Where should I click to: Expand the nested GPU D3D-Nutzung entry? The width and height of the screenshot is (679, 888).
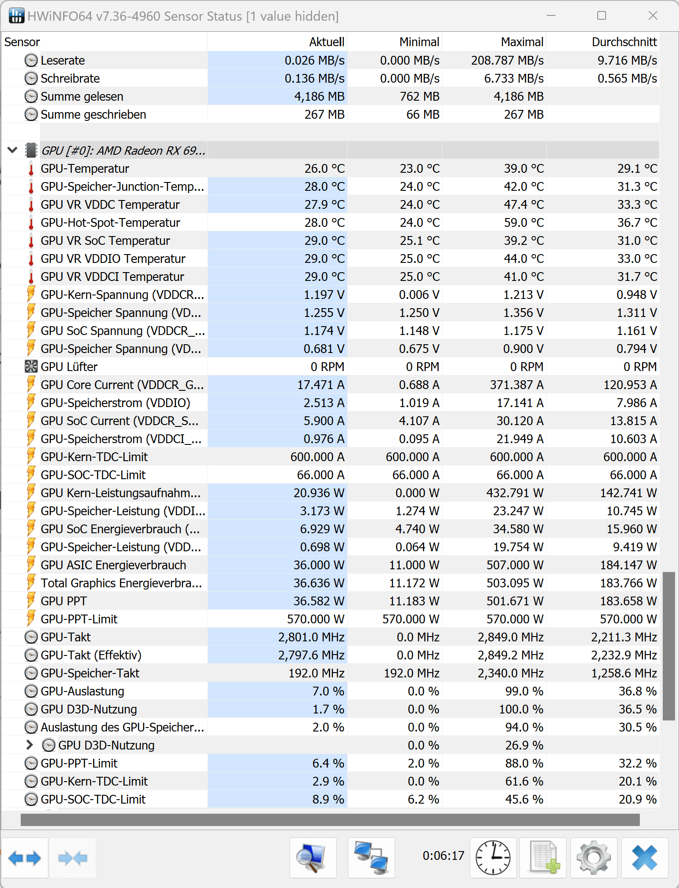coord(29,745)
